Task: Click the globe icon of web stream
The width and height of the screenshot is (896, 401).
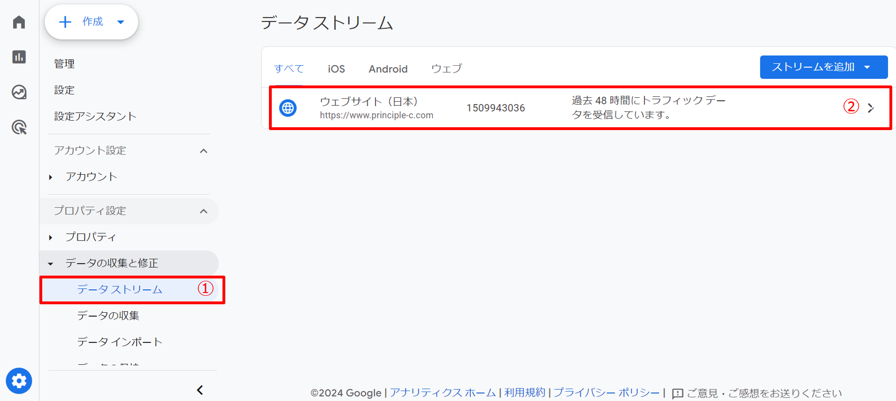Action: pos(288,108)
